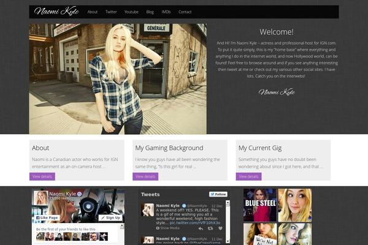Click the hero photo of Naomi
The image size is (368, 245).
coord(118,79)
